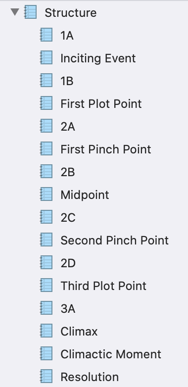Select Climactic Moment in the list

point(111,354)
